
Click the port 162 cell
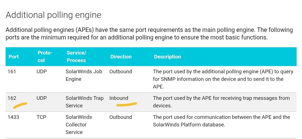tap(12, 98)
